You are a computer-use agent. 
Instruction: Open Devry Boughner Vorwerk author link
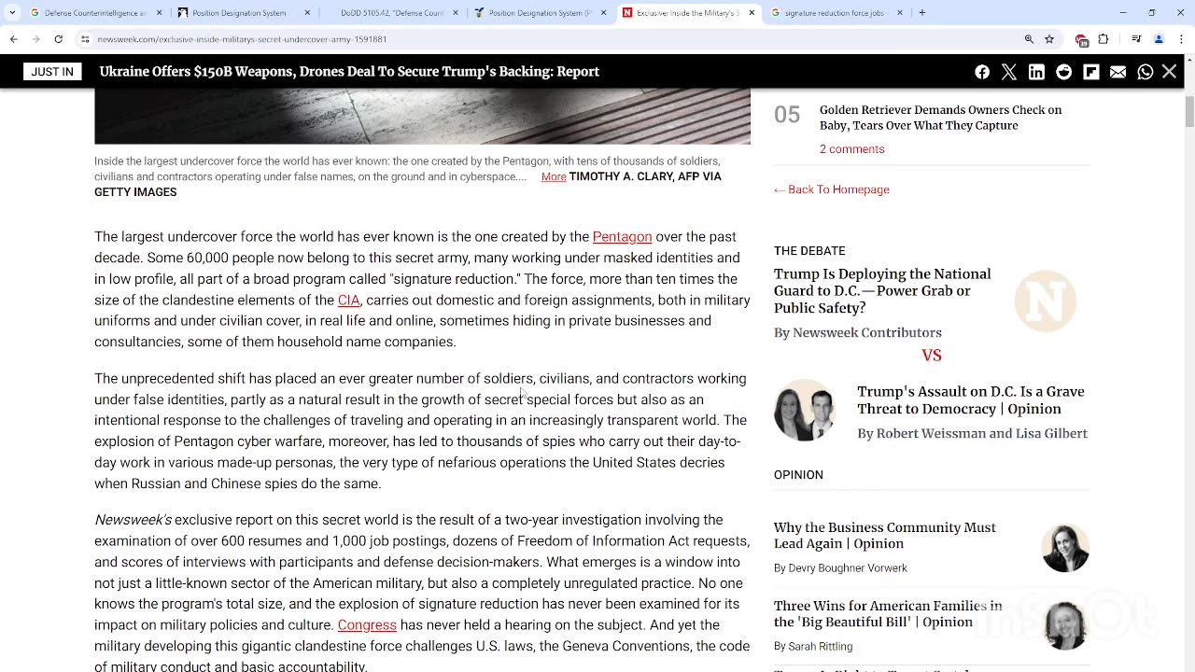[840, 568]
